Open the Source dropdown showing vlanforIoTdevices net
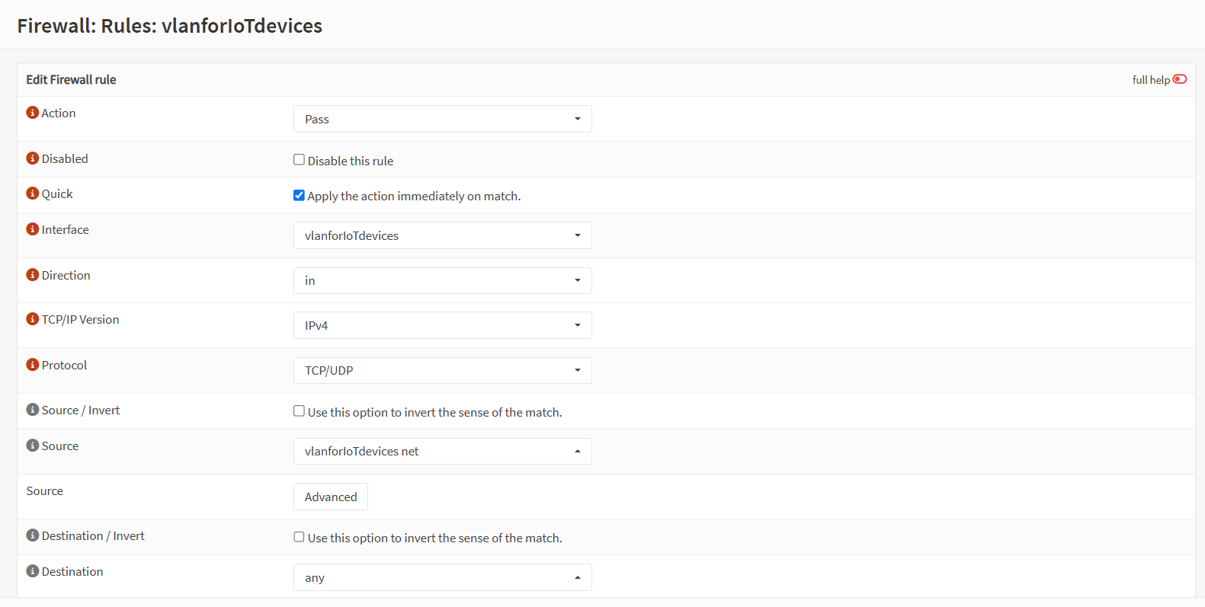The width and height of the screenshot is (1205, 607). point(443,451)
